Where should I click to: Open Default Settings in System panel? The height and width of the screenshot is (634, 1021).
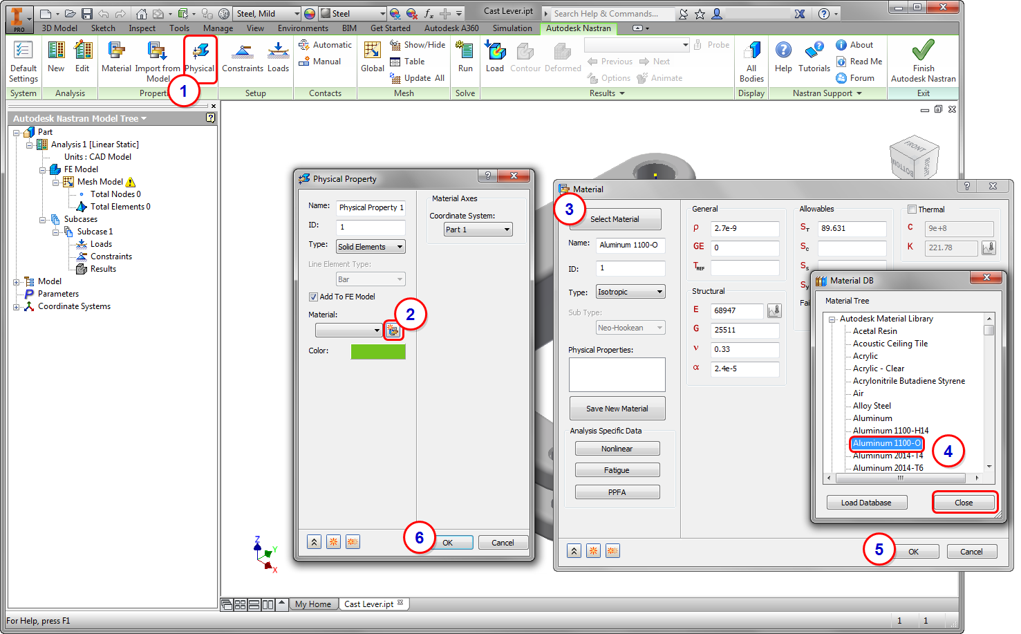point(24,61)
